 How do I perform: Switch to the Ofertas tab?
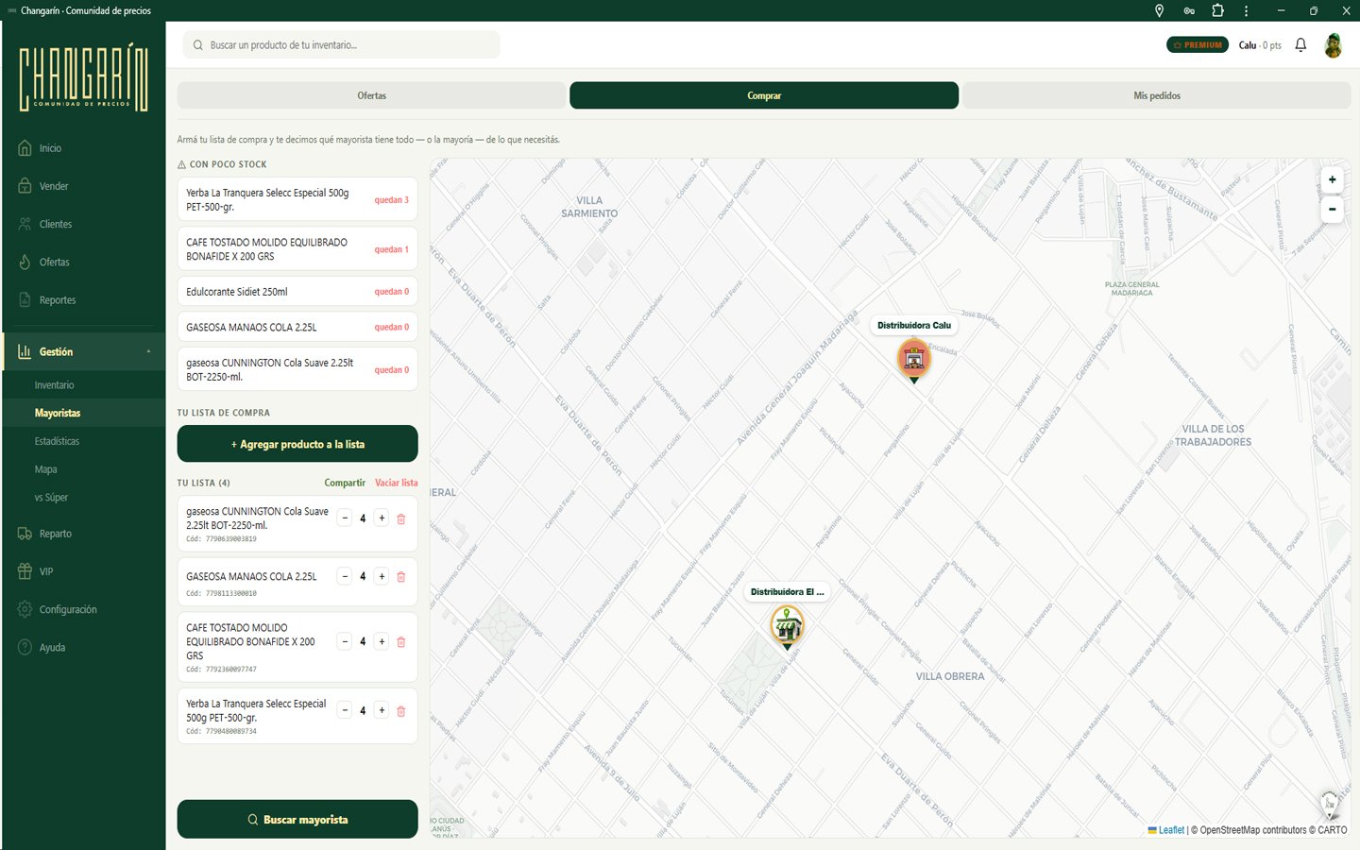tap(372, 95)
